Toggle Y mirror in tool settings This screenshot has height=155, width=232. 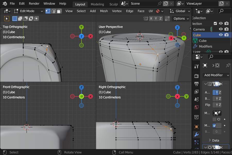pyautogui.click(x=156, y=19)
